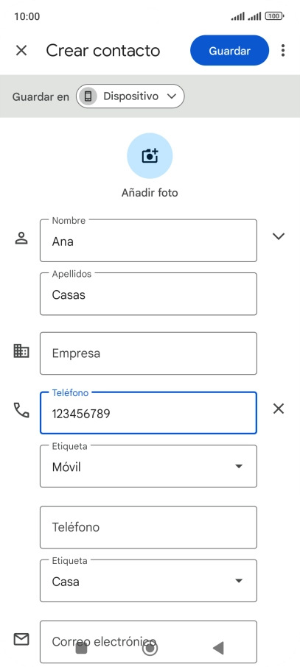300x667 pixels.
Task: Select the Nombre field containing Ana
Action: (x=148, y=240)
